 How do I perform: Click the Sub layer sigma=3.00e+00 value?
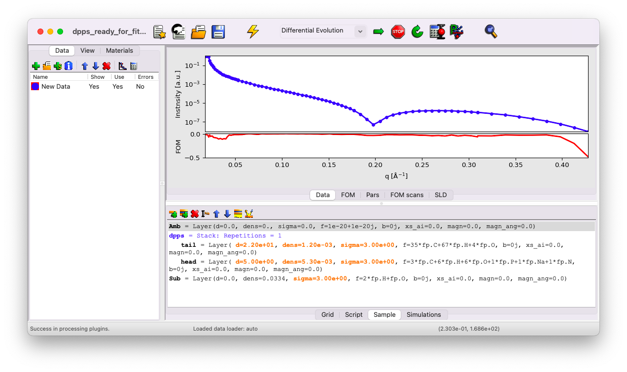coord(320,278)
